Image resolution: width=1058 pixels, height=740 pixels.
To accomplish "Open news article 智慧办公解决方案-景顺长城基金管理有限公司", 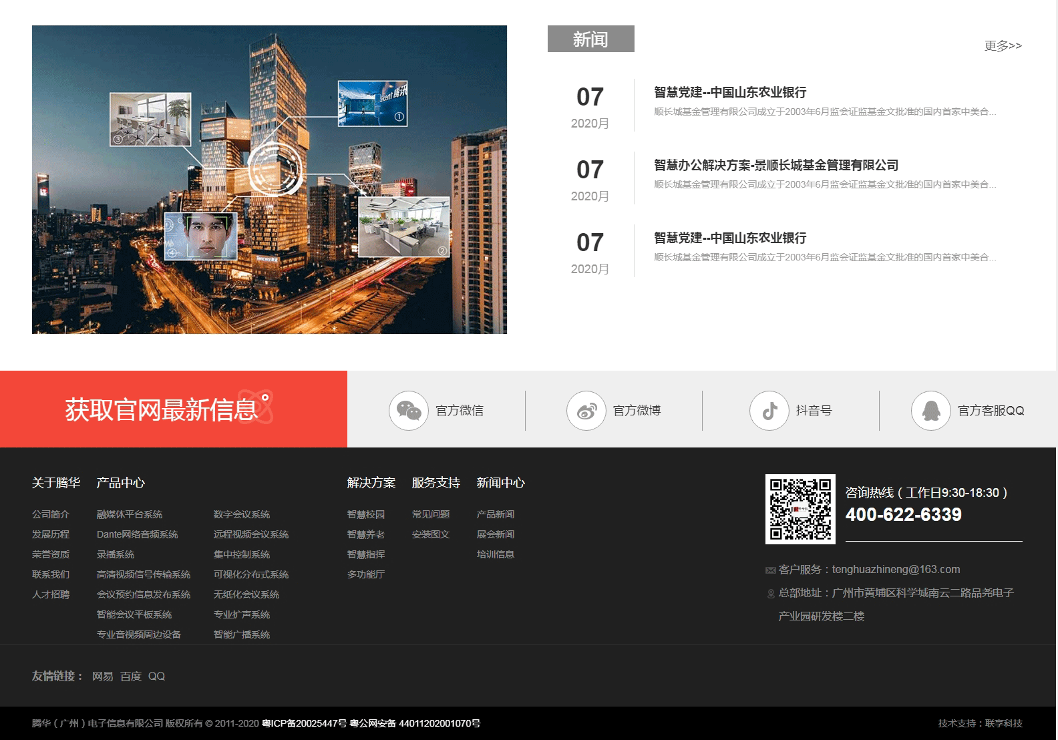I will [775, 166].
